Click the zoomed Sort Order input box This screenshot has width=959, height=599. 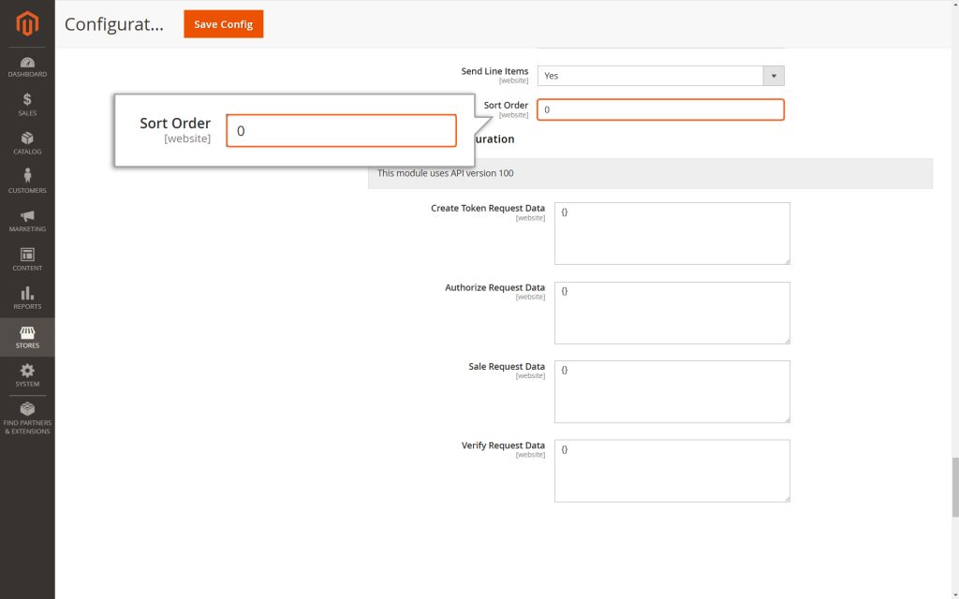click(340, 130)
